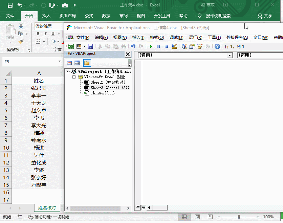Viewport: 283px width, 223px height.
Task: Click the 共享 share button
Action: pos(265,16)
